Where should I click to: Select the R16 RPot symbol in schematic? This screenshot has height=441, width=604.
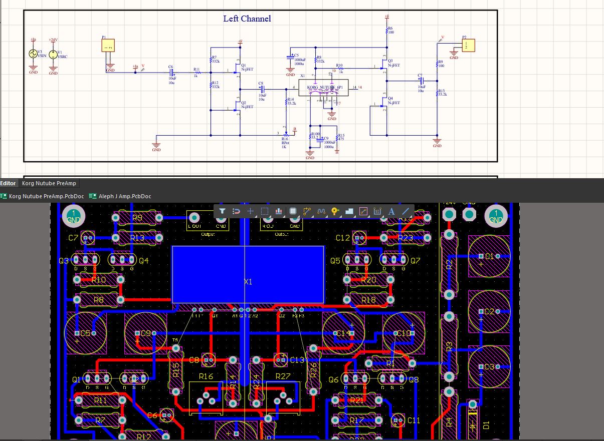click(x=287, y=134)
